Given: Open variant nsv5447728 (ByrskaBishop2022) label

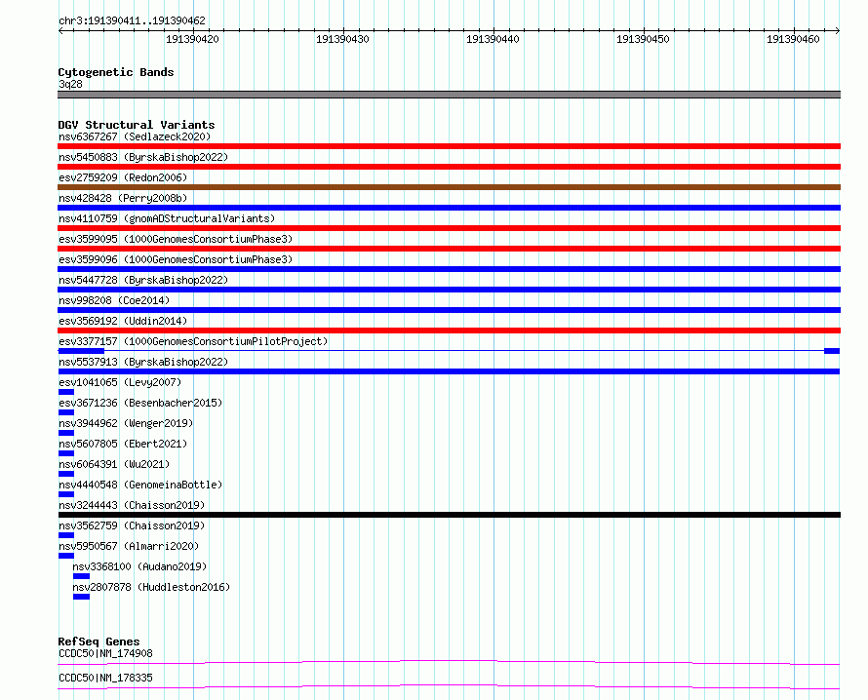Looking at the screenshot, I should [143, 280].
